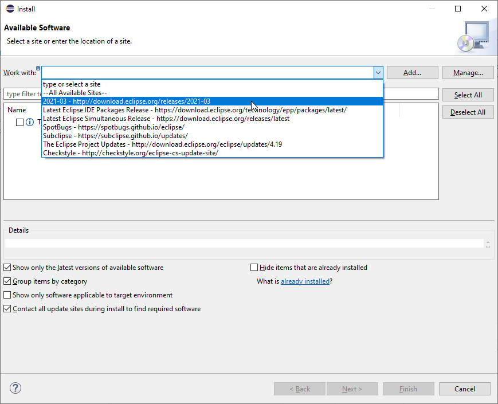
Task: Choose SpotBugs update site from list
Action: [x=113, y=127]
